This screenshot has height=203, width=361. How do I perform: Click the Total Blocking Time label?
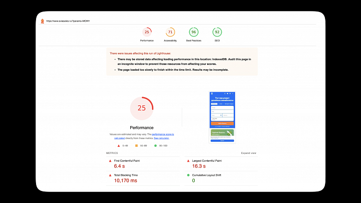tap(126, 175)
